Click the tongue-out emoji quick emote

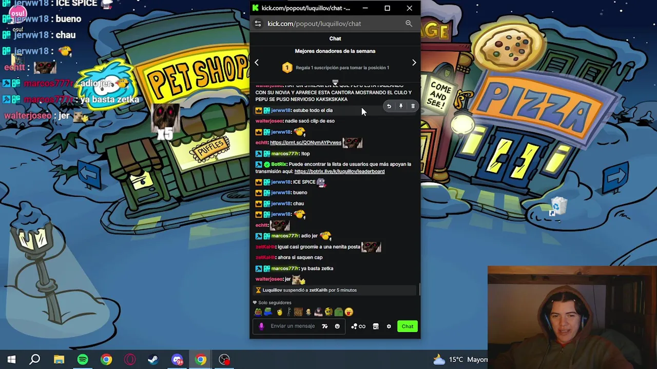(x=349, y=312)
